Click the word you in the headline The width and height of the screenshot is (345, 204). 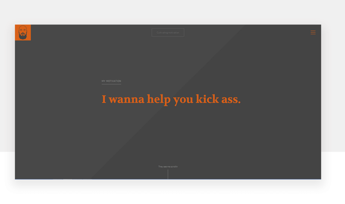183,100
